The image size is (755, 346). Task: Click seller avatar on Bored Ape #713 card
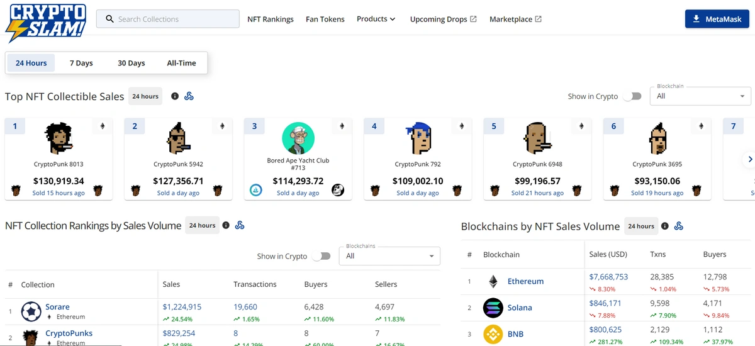[x=256, y=190]
